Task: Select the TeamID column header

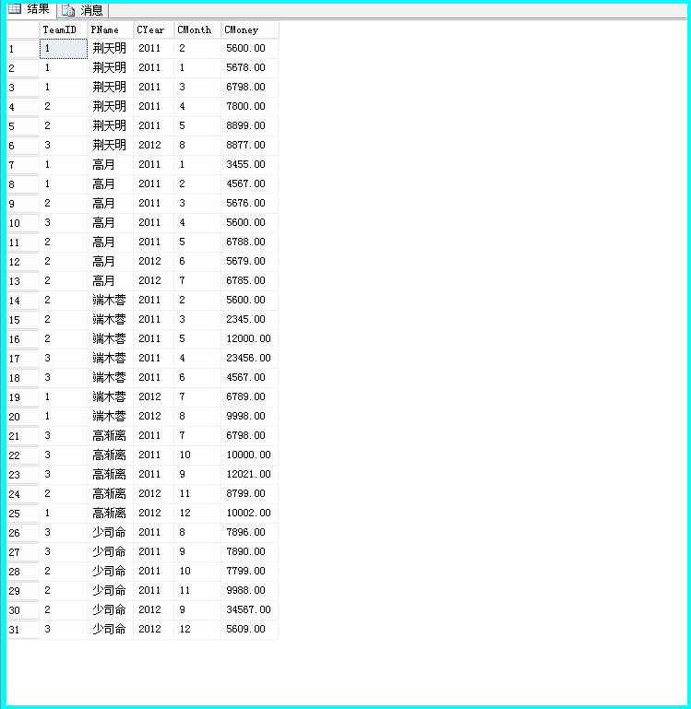Action: [x=64, y=30]
